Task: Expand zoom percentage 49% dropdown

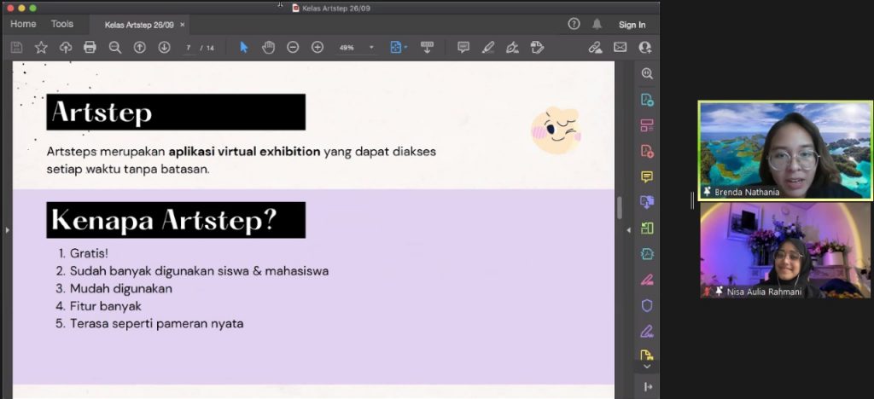Action: pos(372,48)
